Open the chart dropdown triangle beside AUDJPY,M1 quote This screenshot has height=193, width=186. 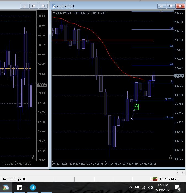pos(54,13)
